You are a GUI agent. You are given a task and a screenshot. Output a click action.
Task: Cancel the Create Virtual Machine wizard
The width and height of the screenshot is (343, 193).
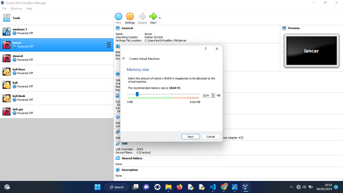[x=211, y=137]
